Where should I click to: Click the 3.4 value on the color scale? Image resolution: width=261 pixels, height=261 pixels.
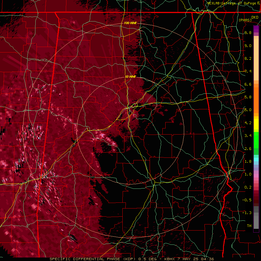(x=248, y=135)
